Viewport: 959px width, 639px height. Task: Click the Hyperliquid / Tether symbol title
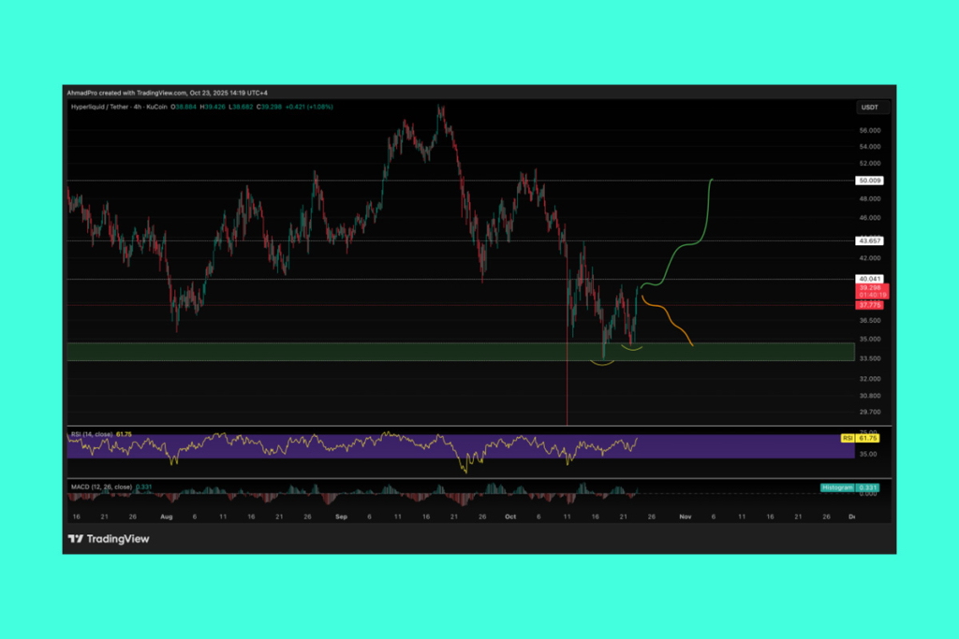coord(103,107)
